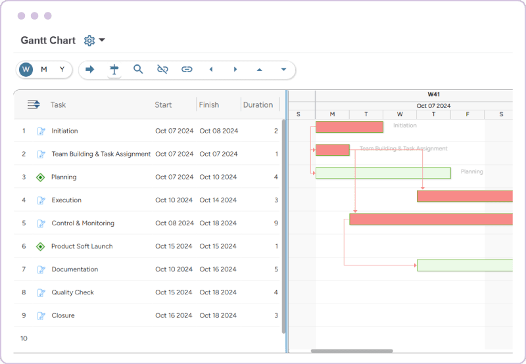
Task: Select the Closure task name
Action: point(63,315)
